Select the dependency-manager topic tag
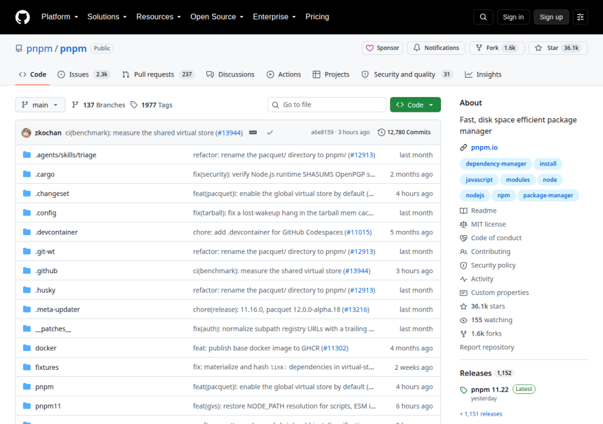This screenshot has width=603, height=424. pyautogui.click(x=496, y=164)
